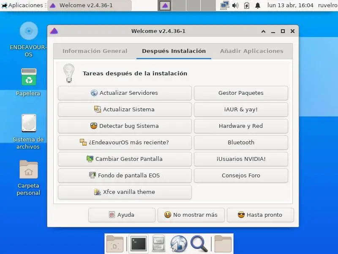Open the ENDEAVOUR-OS disc desktop icon
Image resolution: width=338 pixels, height=254 pixels.
[29, 31]
